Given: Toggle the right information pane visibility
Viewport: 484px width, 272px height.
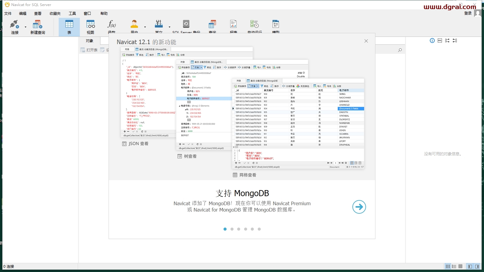Looking at the screenshot, I should (x=477, y=267).
